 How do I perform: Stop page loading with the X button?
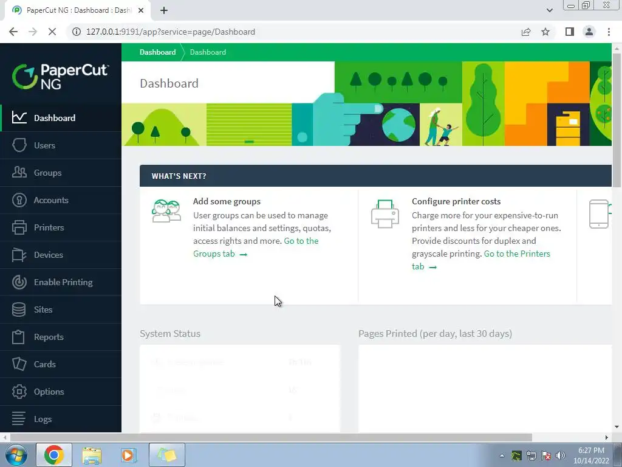point(52,32)
